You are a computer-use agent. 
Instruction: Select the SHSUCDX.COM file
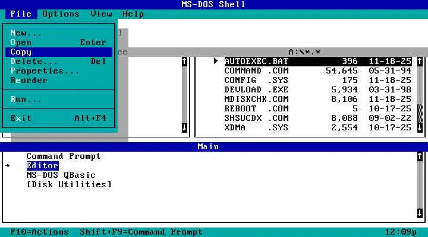click(x=318, y=118)
